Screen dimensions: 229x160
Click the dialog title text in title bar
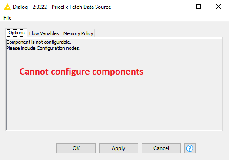[x=62, y=7]
